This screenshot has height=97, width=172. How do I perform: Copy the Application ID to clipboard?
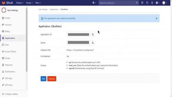coord(93,34)
